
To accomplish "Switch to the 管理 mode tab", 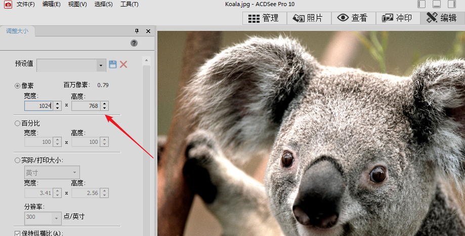I will (x=265, y=18).
